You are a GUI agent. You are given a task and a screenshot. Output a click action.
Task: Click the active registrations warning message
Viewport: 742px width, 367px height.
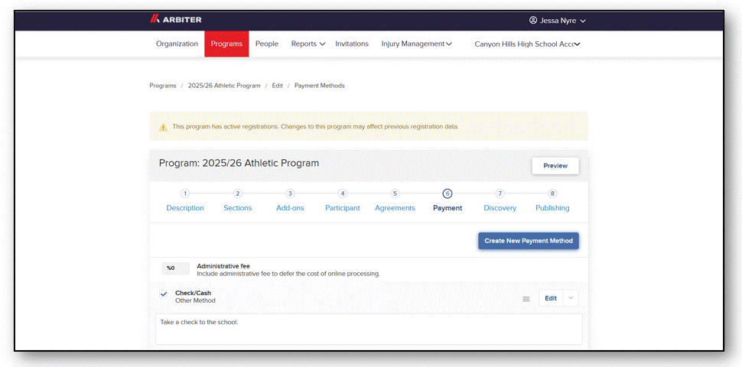pyautogui.click(x=315, y=127)
